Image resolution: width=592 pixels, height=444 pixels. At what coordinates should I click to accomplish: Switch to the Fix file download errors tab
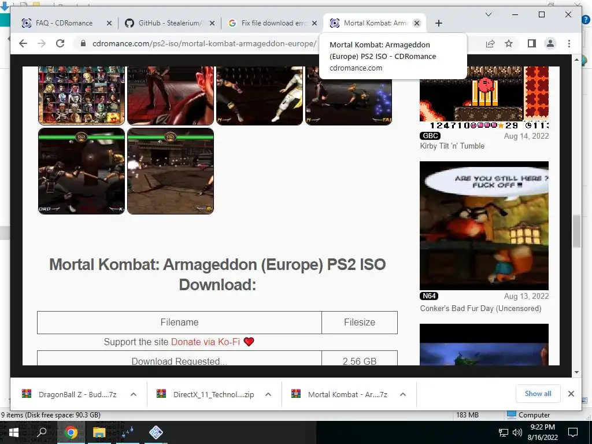click(273, 23)
